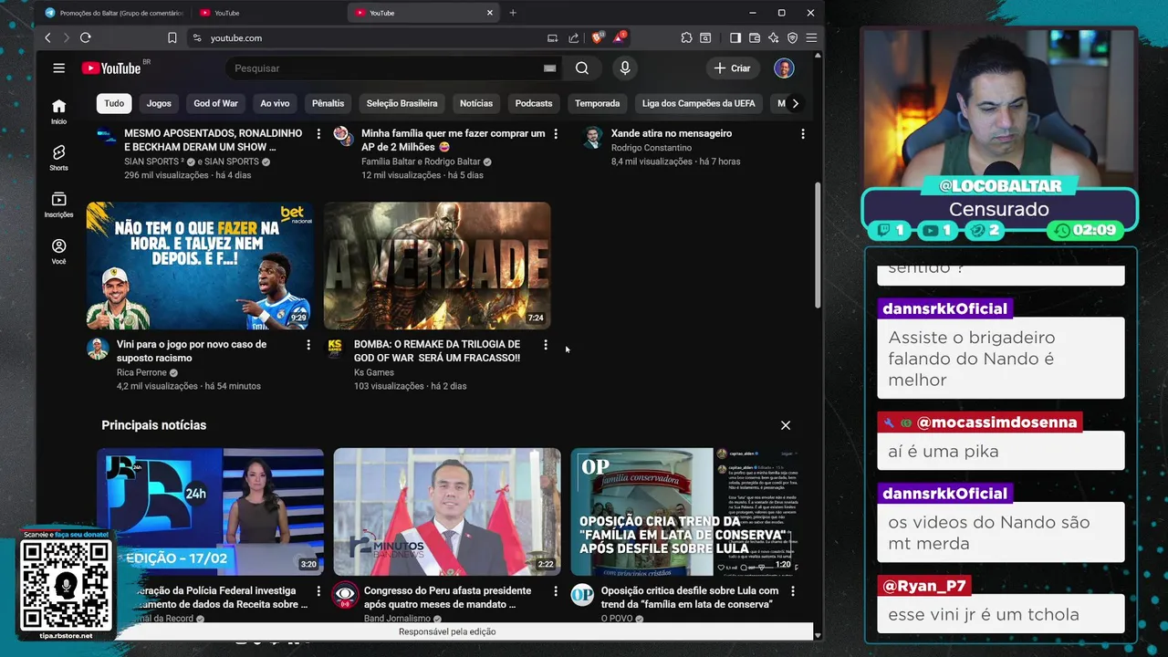Select the Notícias filter chip

pos(476,103)
